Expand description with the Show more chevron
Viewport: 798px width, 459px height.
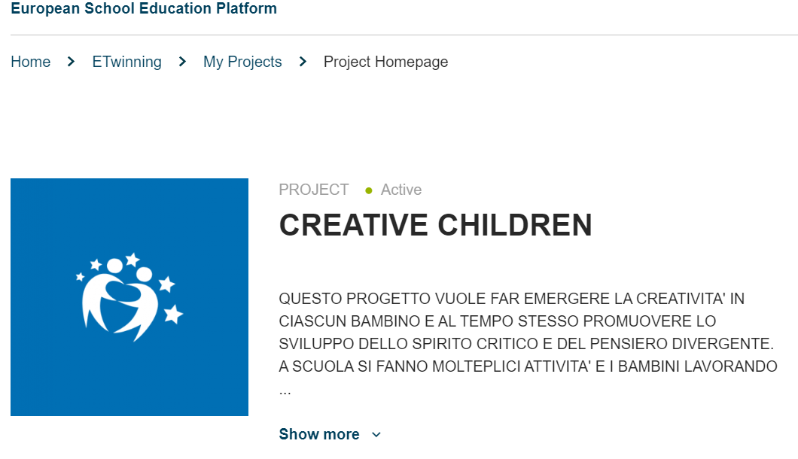(x=376, y=435)
